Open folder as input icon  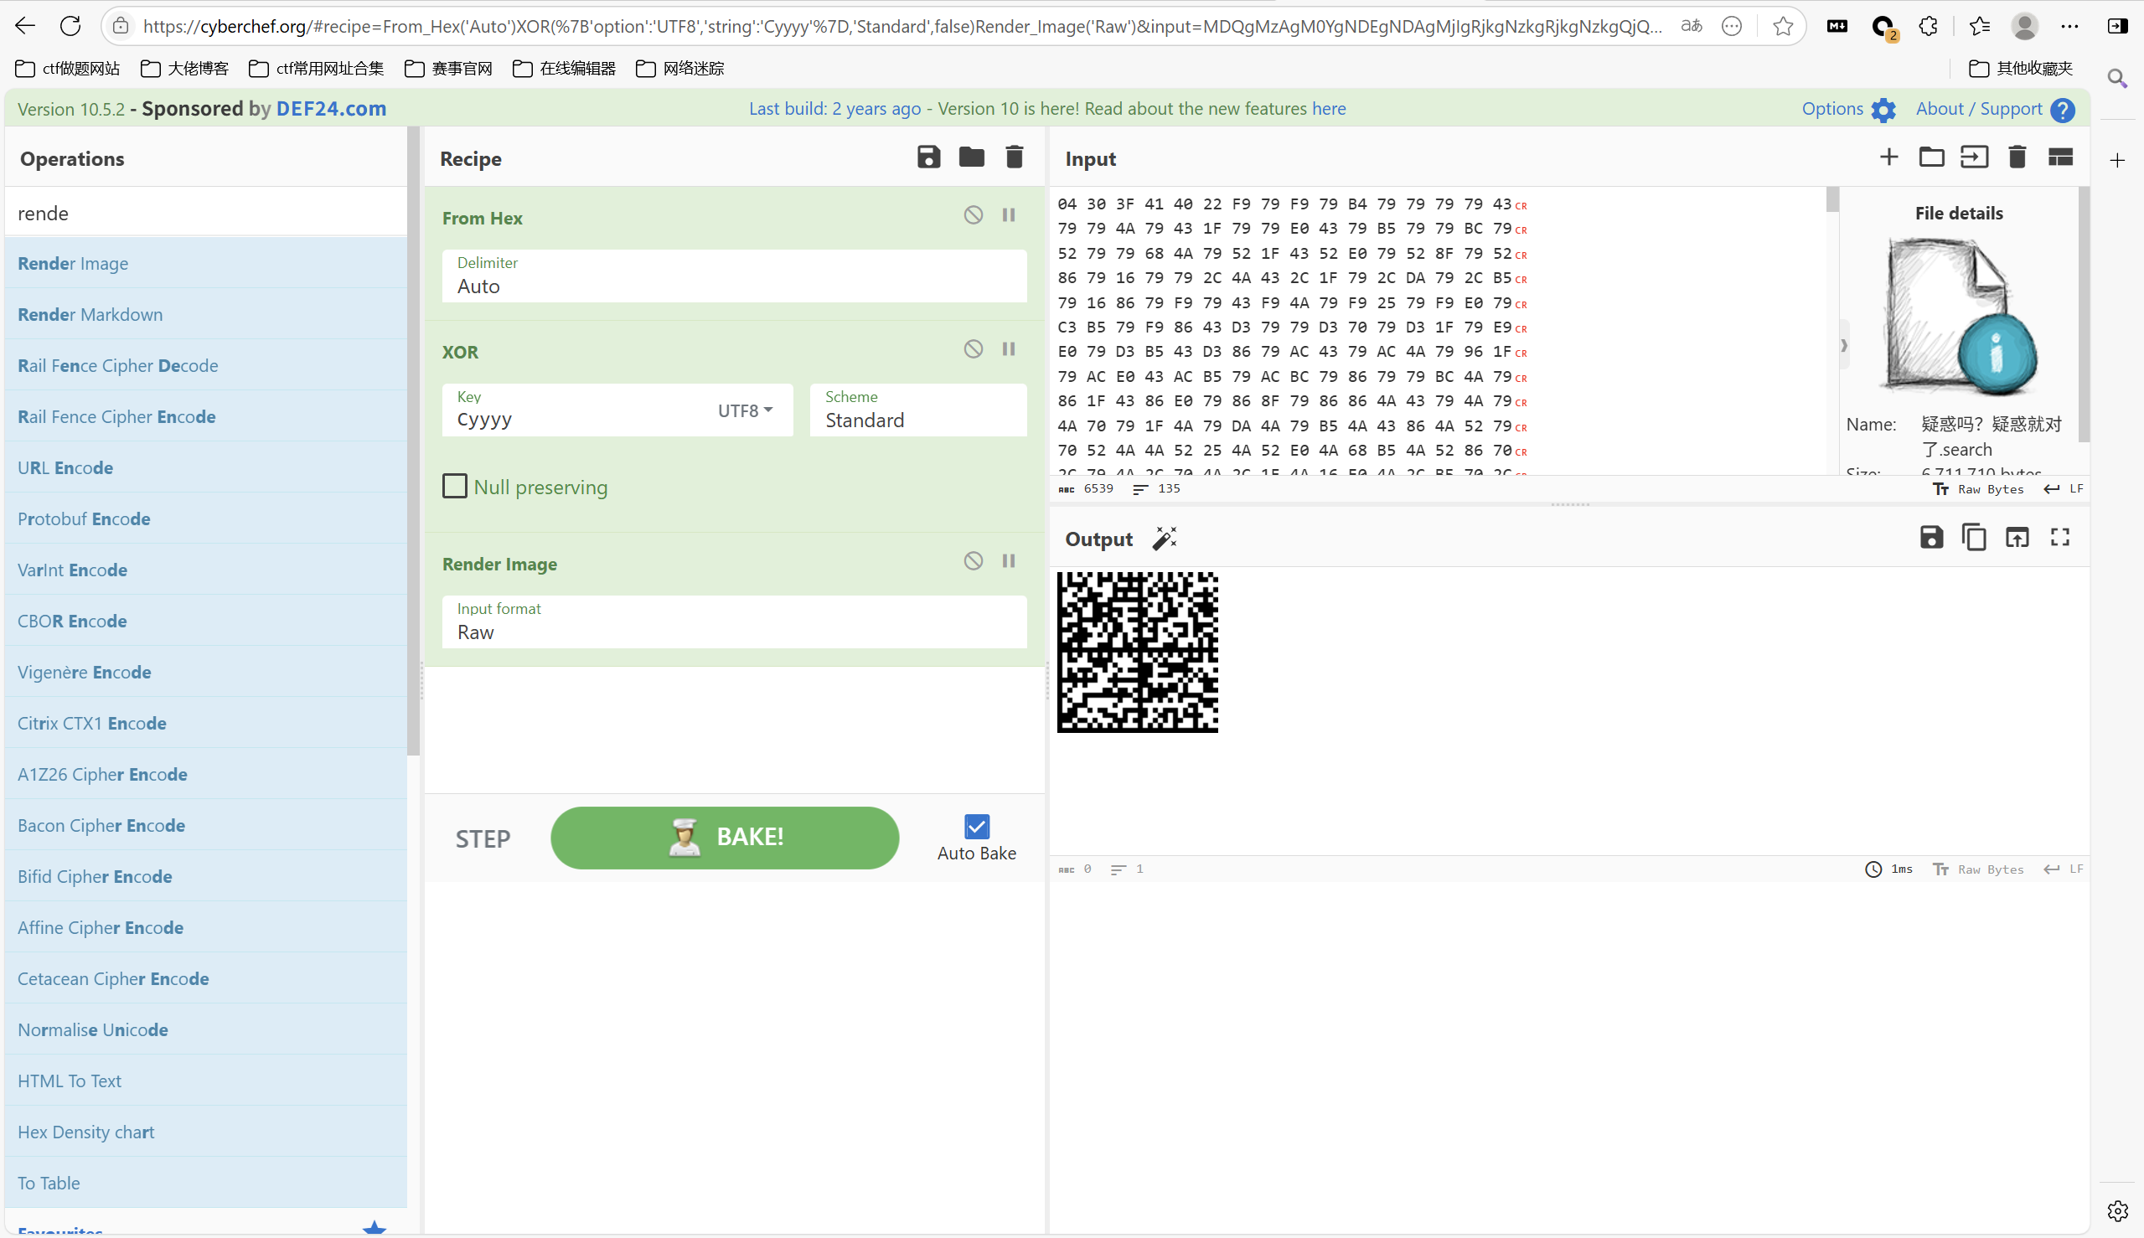tap(1931, 157)
